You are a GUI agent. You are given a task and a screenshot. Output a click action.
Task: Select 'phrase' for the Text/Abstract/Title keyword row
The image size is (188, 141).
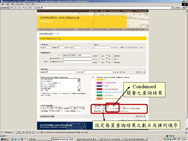(x=113, y=62)
